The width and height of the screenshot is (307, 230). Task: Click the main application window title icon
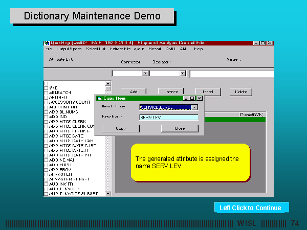47,42
